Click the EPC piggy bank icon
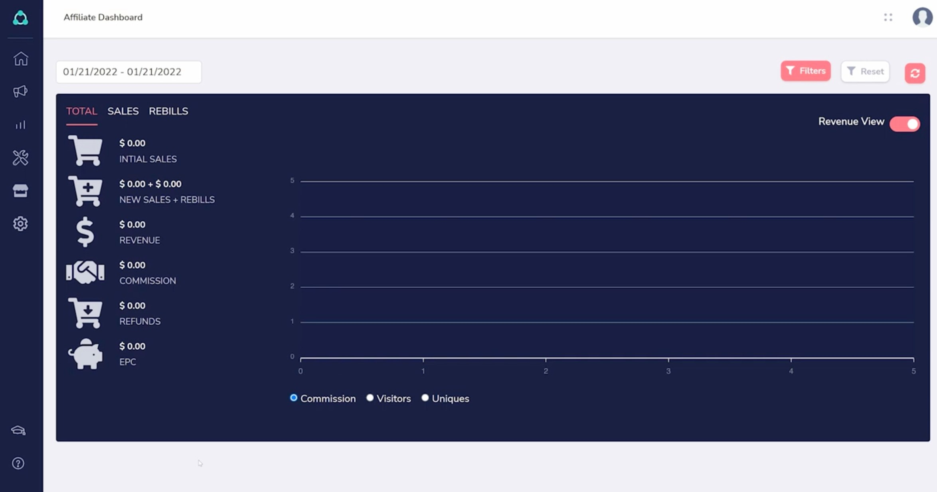The image size is (937, 492). pos(85,354)
